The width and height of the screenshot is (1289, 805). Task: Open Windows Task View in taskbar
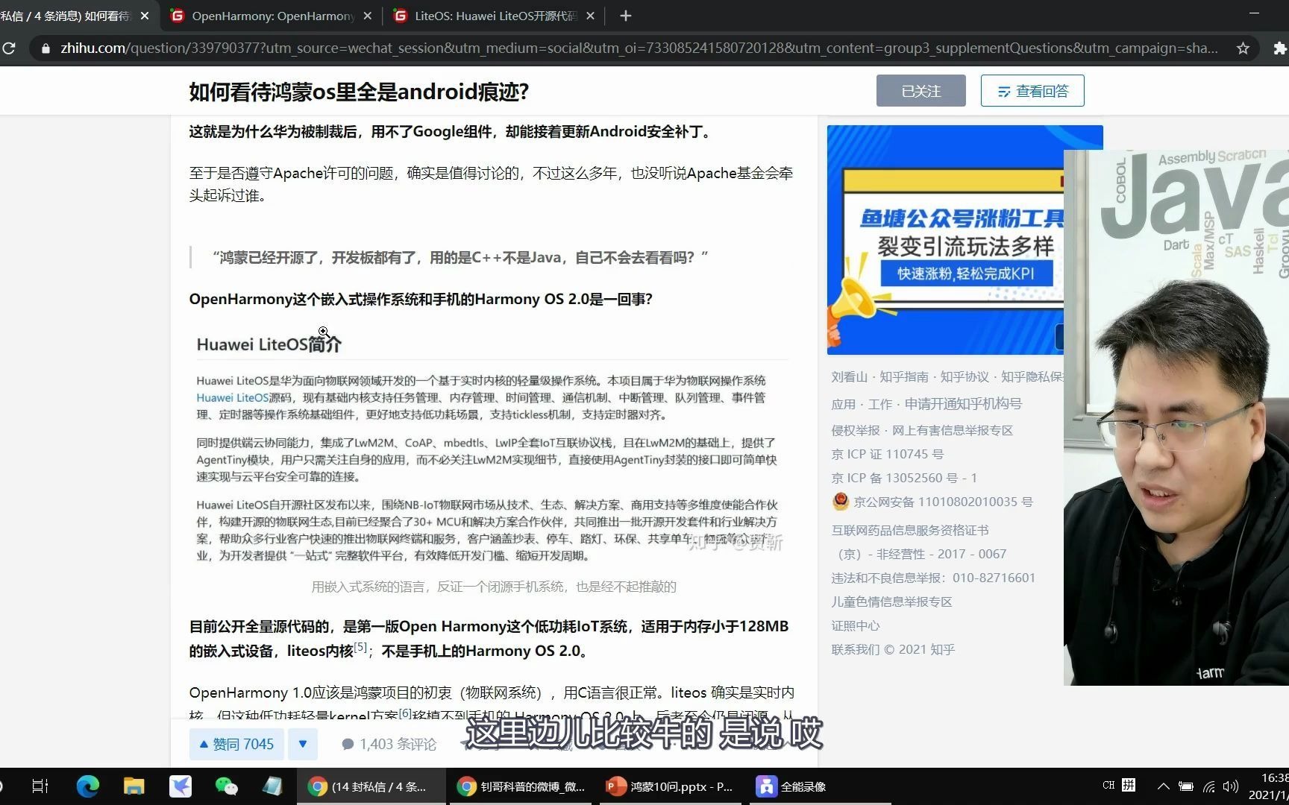click(40, 786)
